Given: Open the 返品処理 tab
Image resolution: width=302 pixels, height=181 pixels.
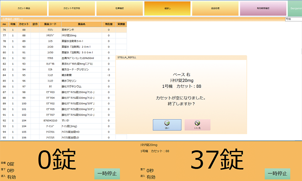Looking at the screenshot, I should [x=215, y=8].
